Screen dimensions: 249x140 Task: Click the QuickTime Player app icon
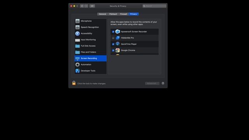(x=117, y=44)
